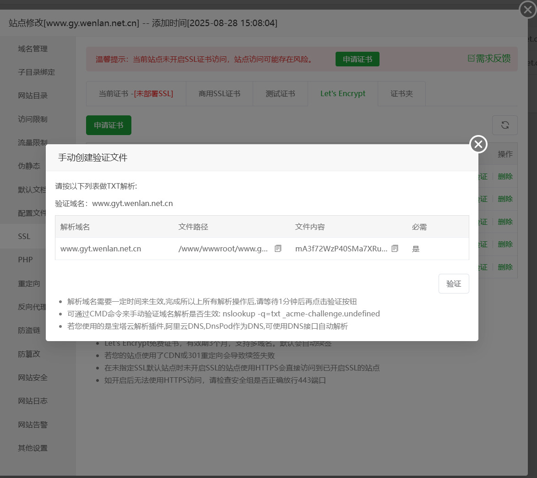Open 其他设置 in sidebar
Screen dimensions: 537x478
point(33,448)
